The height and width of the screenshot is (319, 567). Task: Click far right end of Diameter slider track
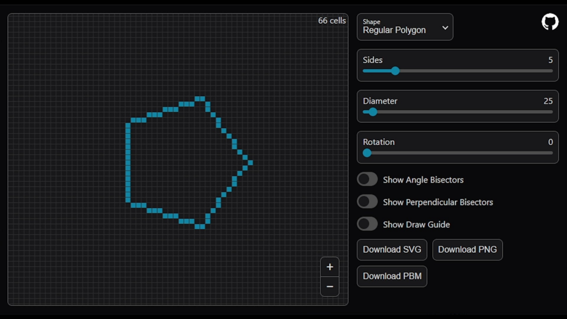coord(551,112)
